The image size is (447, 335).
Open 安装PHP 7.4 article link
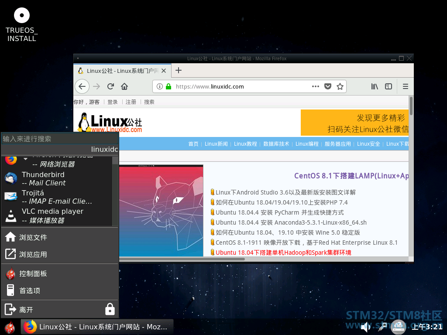coord(282,202)
